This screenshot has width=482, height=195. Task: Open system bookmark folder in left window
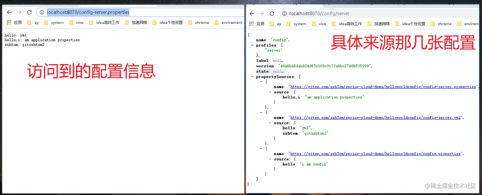pyautogui.click(x=54, y=23)
